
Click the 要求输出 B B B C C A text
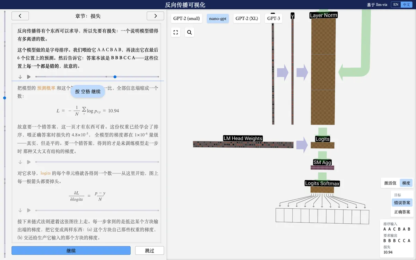[397, 241]
